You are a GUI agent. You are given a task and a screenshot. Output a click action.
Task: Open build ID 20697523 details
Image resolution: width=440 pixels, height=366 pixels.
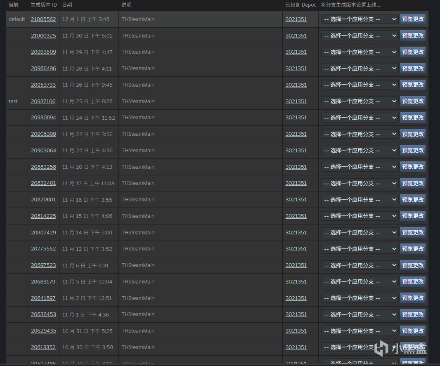pyautogui.click(x=43, y=265)
